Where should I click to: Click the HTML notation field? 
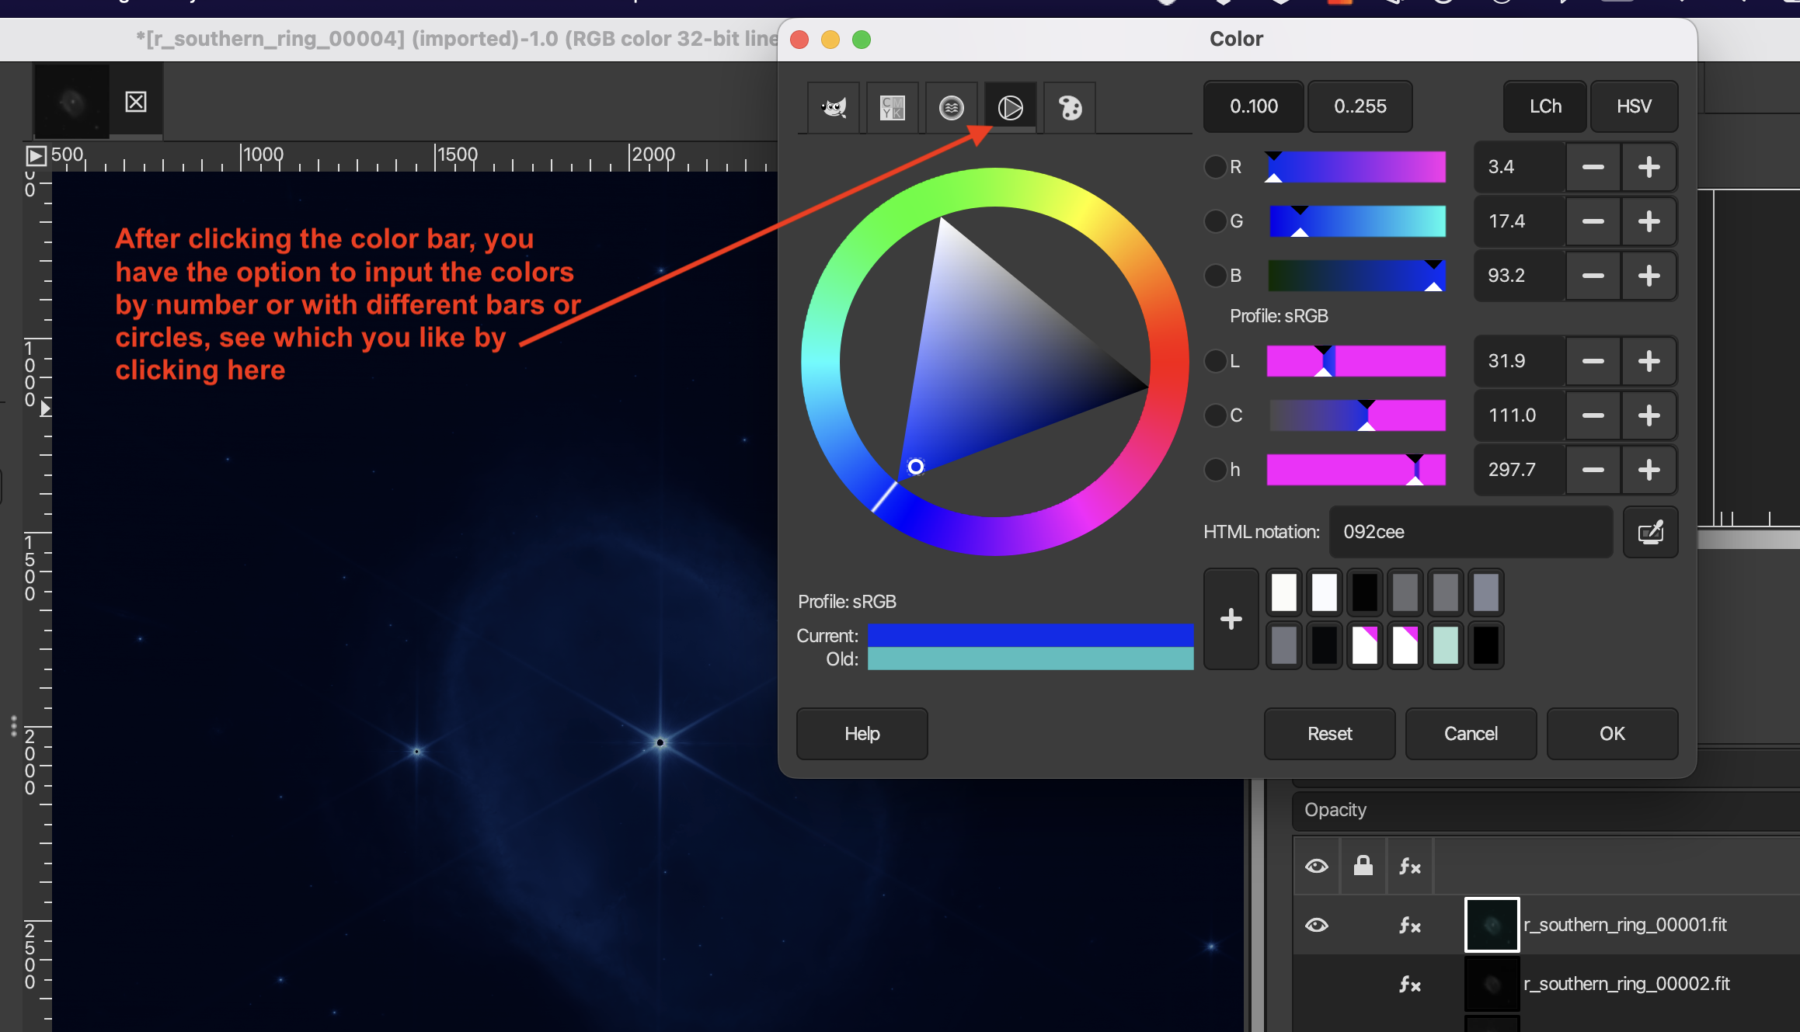(x=1470, y=532)
